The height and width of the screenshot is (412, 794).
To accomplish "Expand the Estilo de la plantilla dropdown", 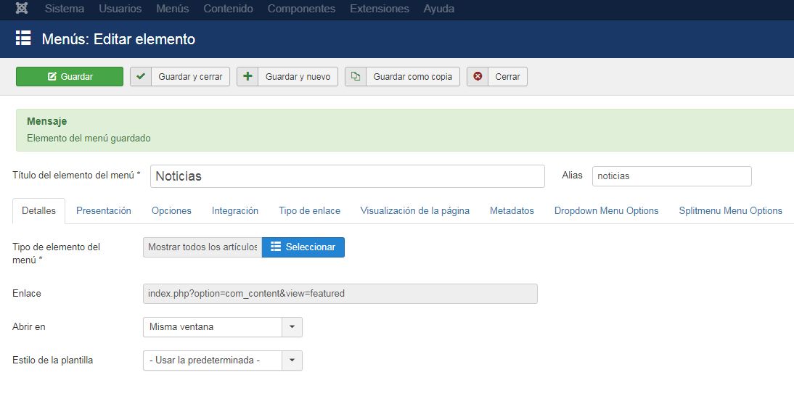I will (223, 360).
